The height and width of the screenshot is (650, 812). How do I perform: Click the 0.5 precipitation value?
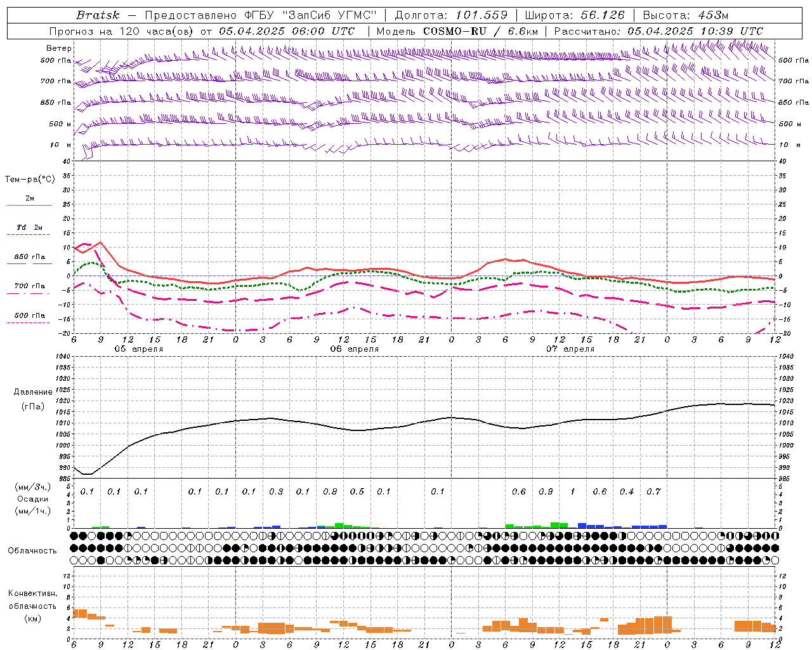coord(357,492)
